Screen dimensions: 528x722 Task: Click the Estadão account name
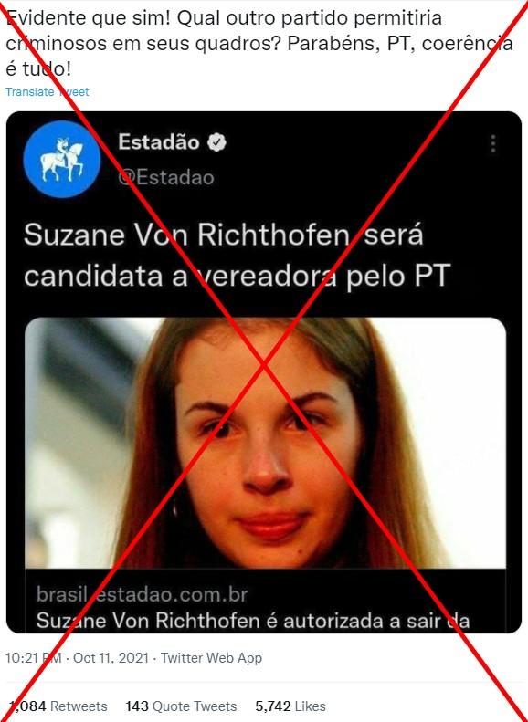point(159,141)
